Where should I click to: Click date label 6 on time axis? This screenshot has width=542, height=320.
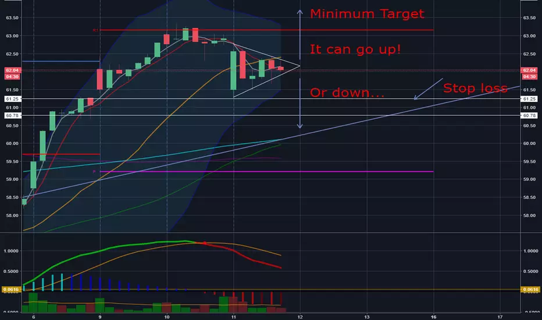pyautogui.click(x=34, y=317)
